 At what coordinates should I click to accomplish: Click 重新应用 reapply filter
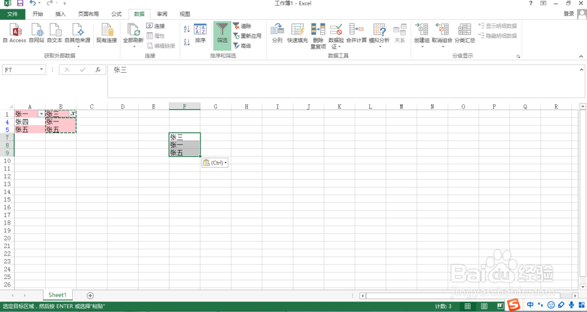(247, 36)
